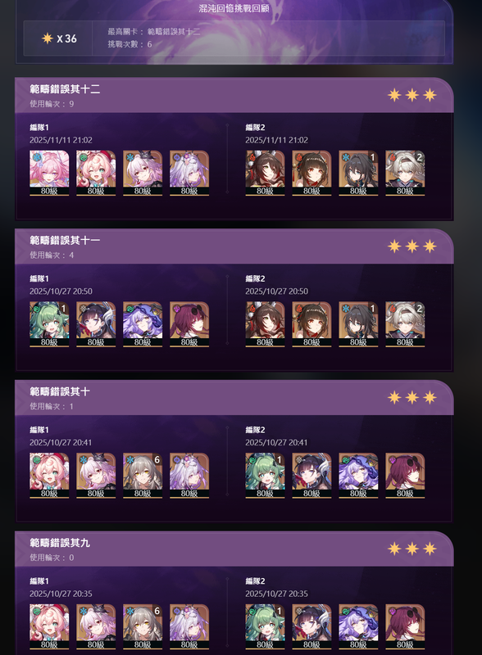The image size is (482, 655).
Task: Click the red-haired character with sunglasses in 範疇錯誤其十一 team 1
Action: 189,324
